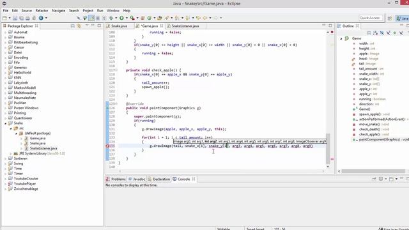Click red error mark in overview ruler
Image resolution: width=409 pixels, height=230 pixels.
pos(332,159)
